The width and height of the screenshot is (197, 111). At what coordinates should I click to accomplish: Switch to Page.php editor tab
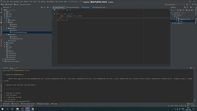pyautogui.click(x=86, y=7)
